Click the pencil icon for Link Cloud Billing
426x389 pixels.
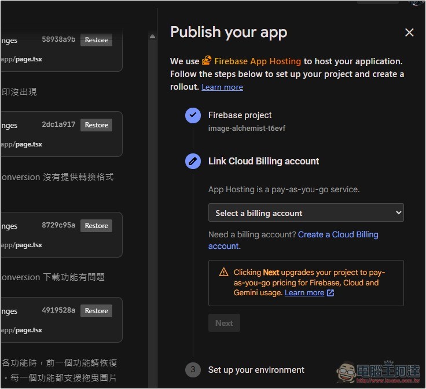(193, 161)
